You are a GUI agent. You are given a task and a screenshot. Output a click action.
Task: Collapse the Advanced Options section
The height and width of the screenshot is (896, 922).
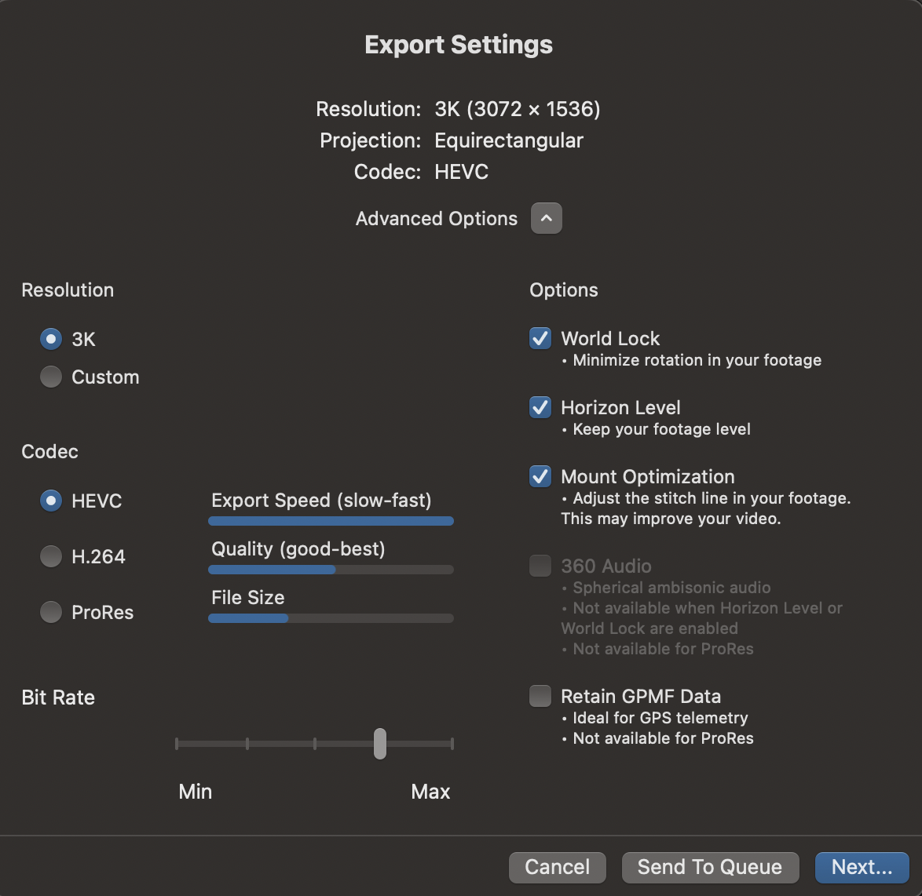pyautogui.click(x=546, y=218)
